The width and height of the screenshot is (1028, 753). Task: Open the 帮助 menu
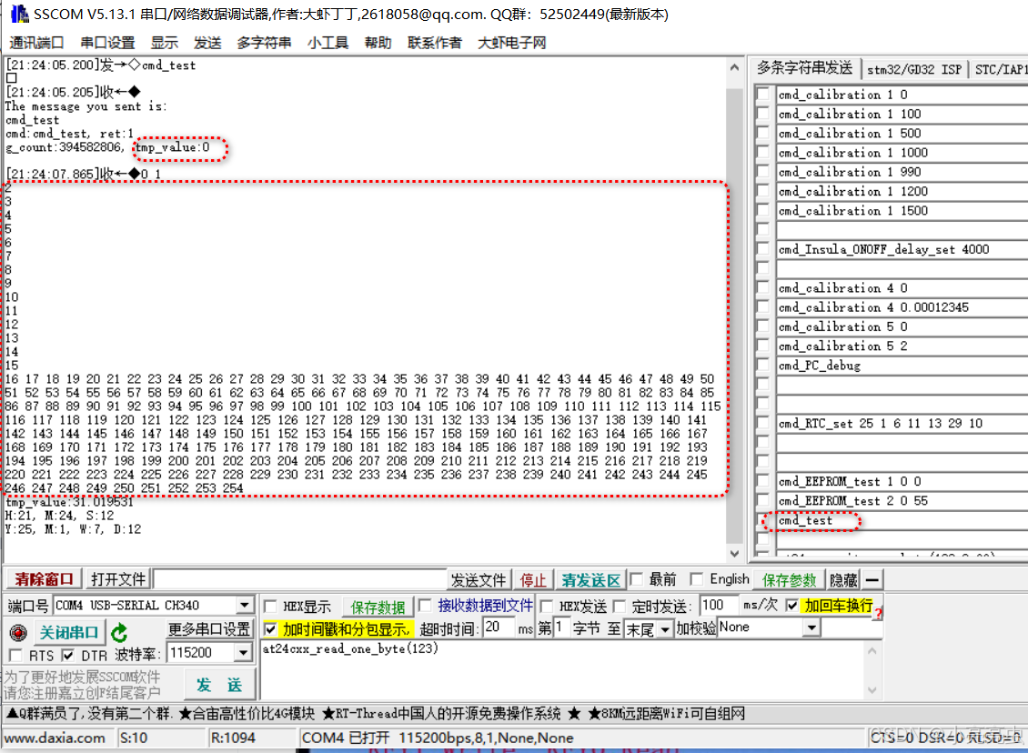point(378,43)
